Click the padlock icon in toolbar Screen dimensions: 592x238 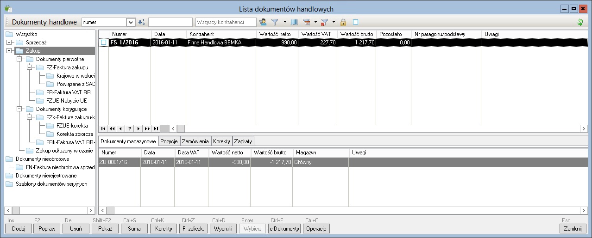(343, 22)
